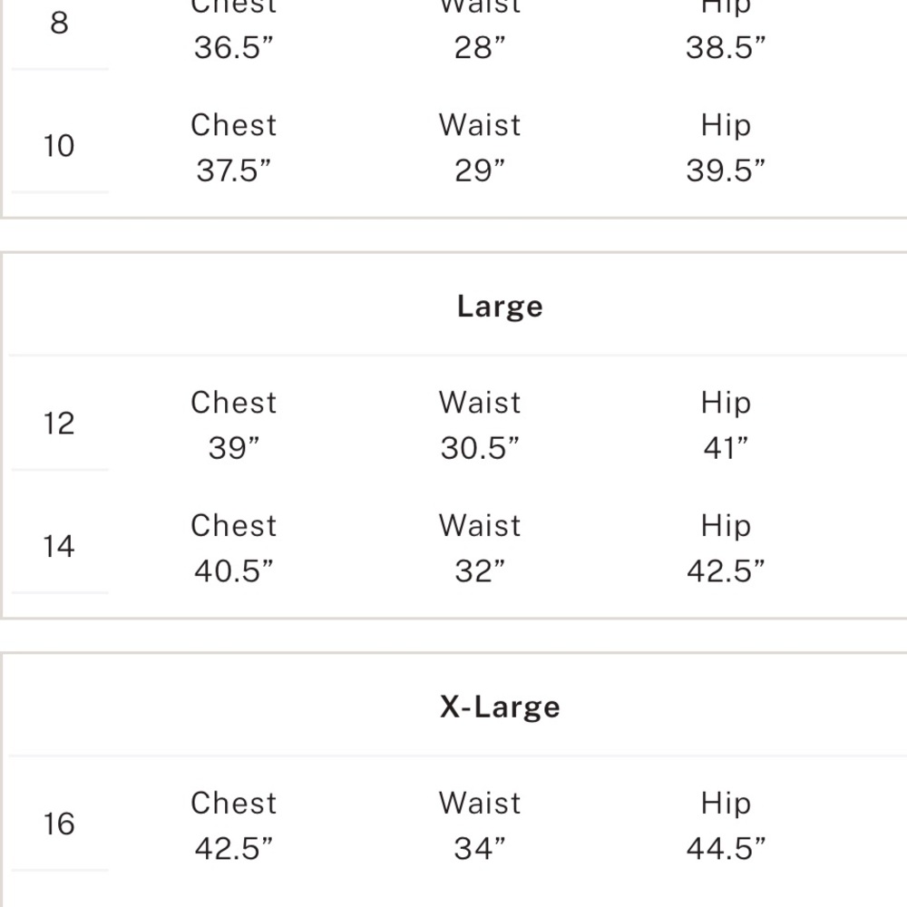
Task: Select the 39.5" hip measurement
Action: pyautogui.click(x=726, y=171)
